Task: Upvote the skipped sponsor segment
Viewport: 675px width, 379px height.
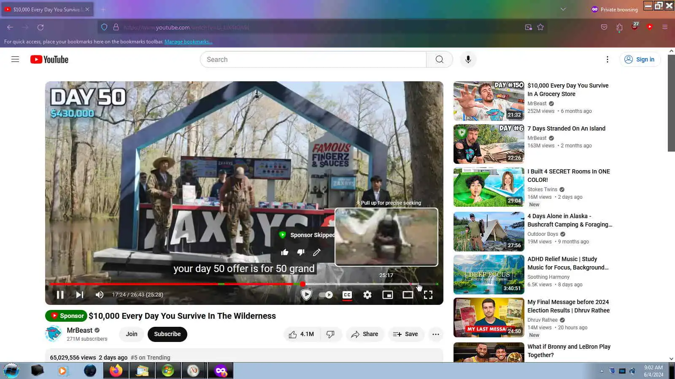Action: tap(285, 252)
